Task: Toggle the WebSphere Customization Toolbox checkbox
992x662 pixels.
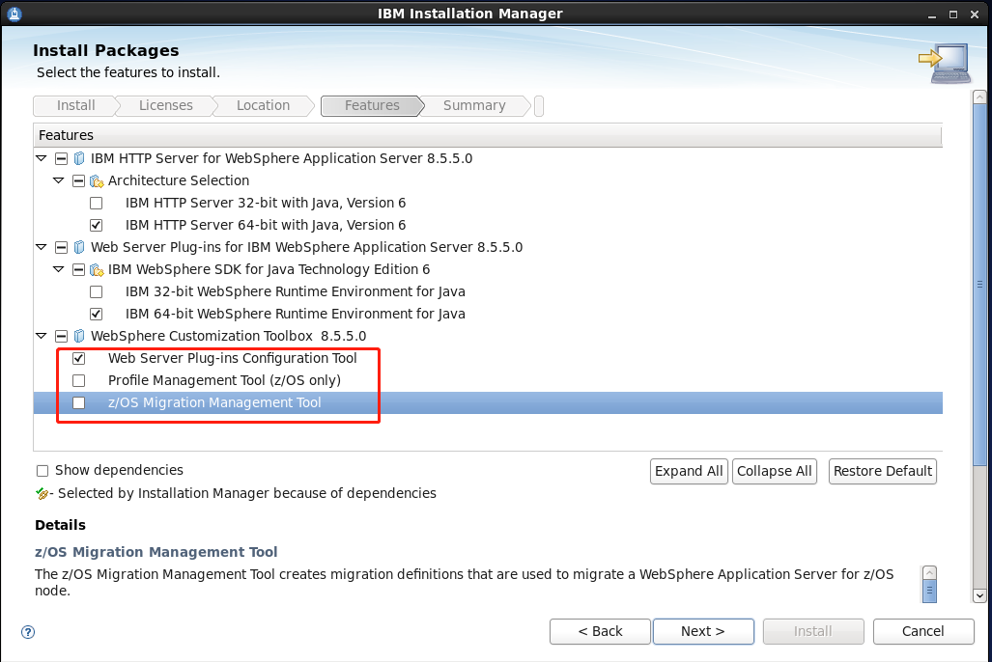Action: click(x=62, y=336)
